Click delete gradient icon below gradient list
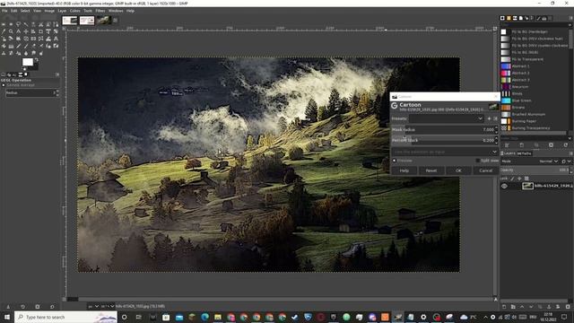 [551, 145]
